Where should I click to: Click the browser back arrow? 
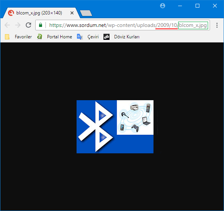pyautogui.click(x=7, y=25)
